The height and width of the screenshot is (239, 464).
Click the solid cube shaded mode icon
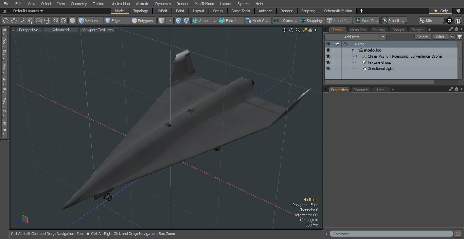pos(72,21)
